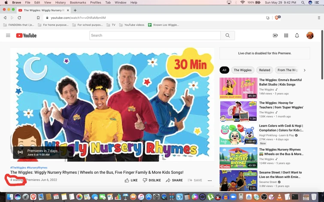Open Wi-Fi status in menu bar
This screenshot has height=202, width=324.
pos(242,3)
